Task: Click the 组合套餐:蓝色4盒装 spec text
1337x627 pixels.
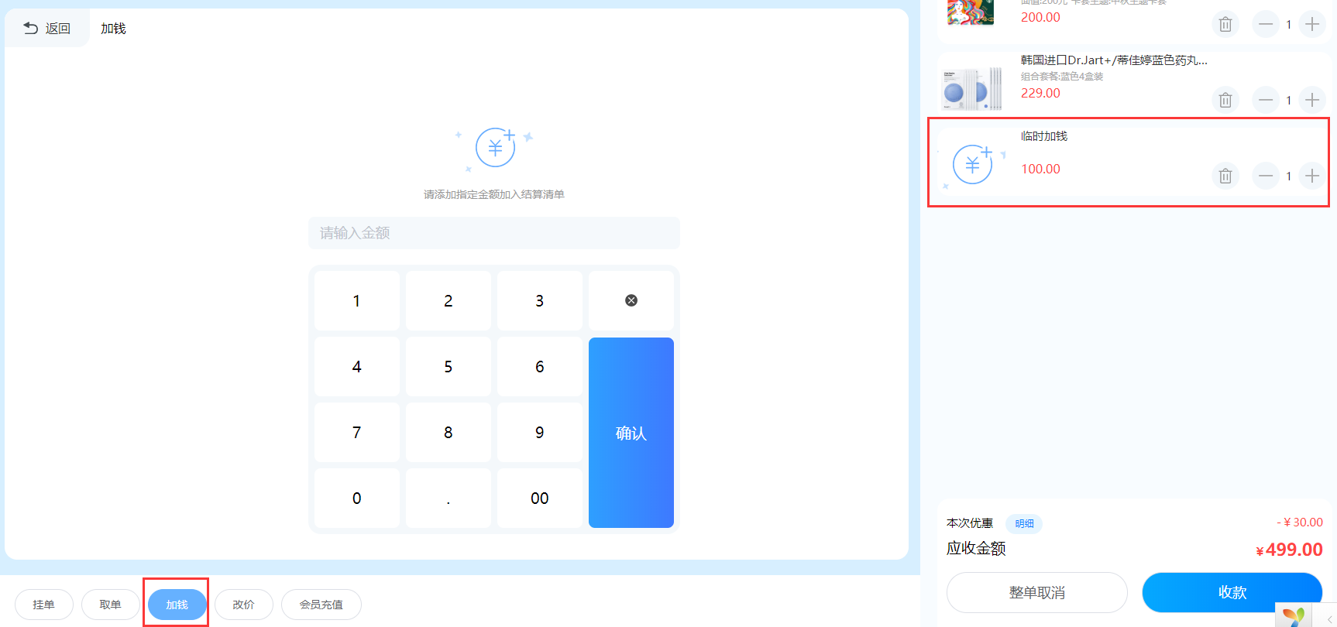Action: coord(1062,77)
